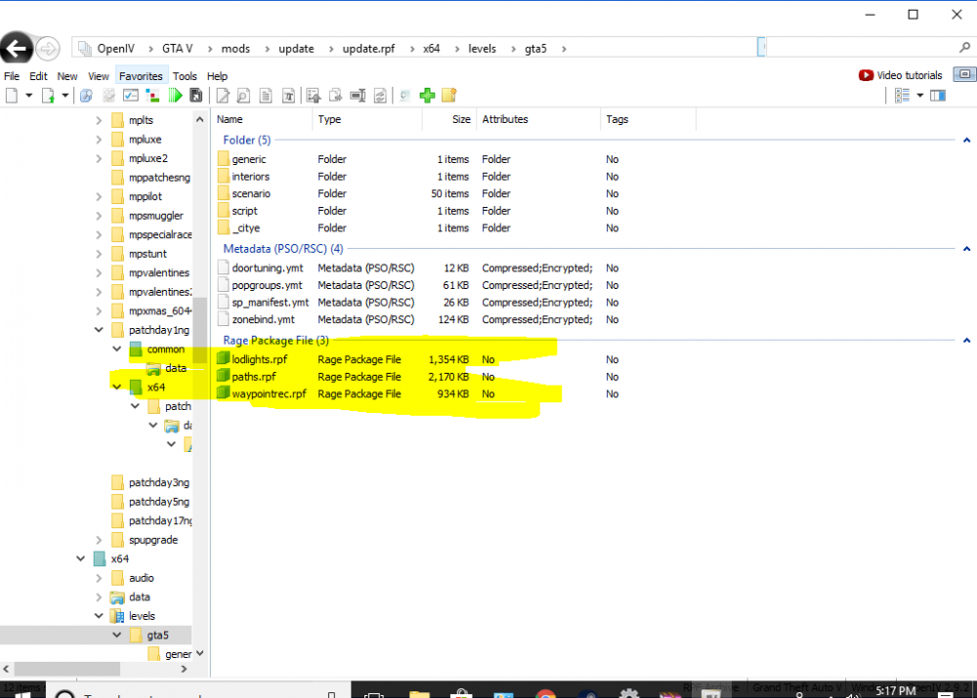
Task: Click the new folder icon in toolbar
Action: pyautogui.click(x=448, y=96)
